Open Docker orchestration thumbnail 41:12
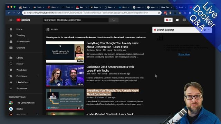Image resolution: width=221 pixels, height=124 pixels. coord(65,99)
